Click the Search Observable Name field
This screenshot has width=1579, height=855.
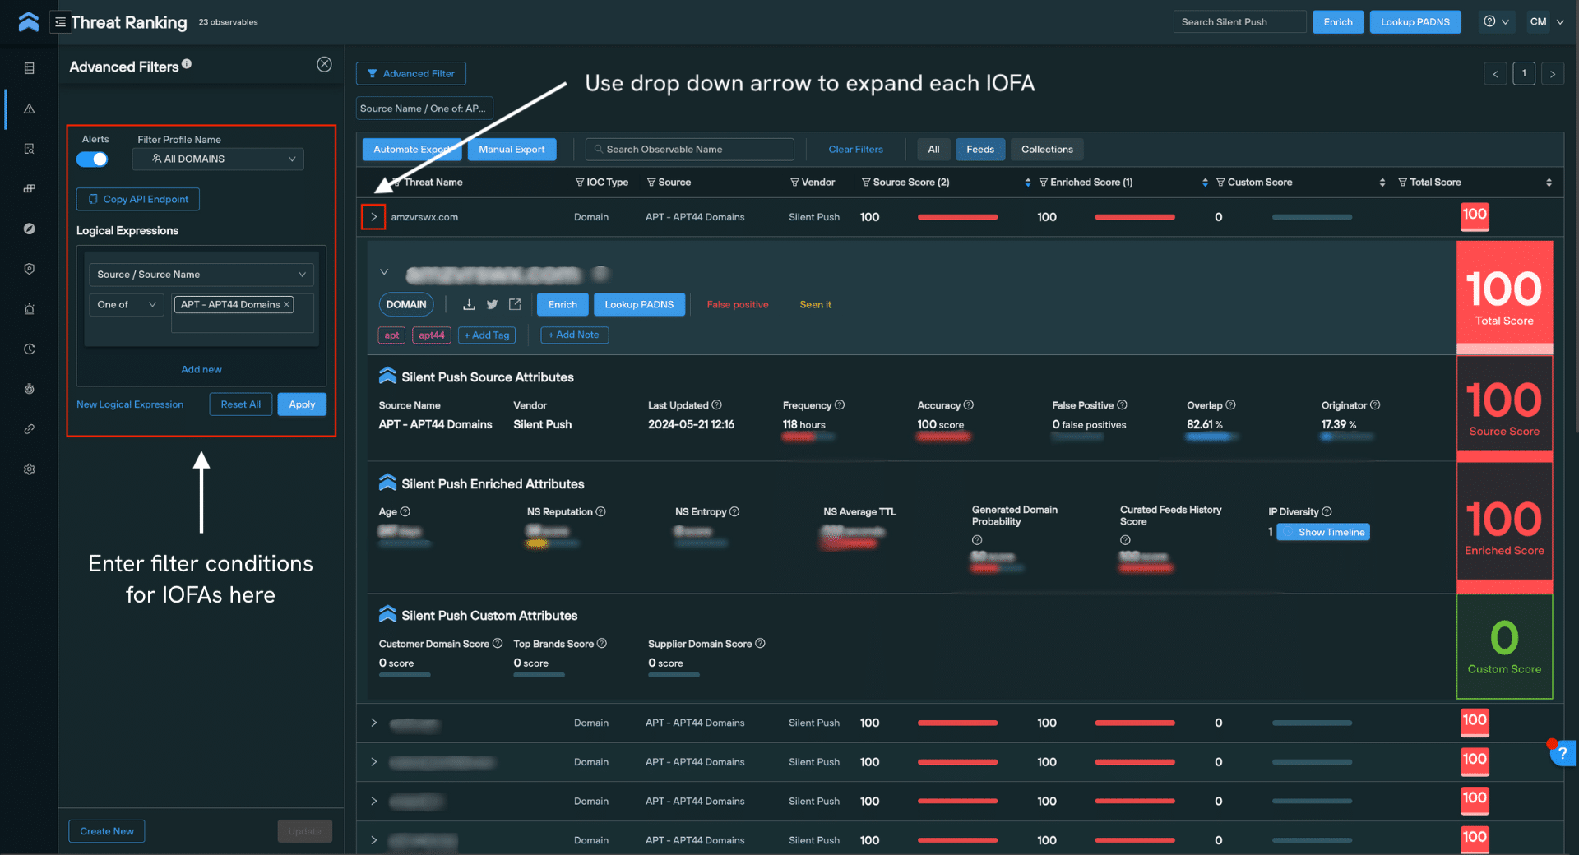pyautogui.click(x=690, y=150)
